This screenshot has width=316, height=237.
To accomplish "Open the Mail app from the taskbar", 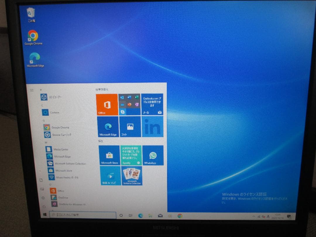I will [160, 215].
